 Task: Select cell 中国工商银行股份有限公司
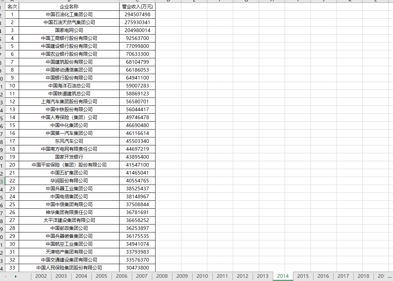[x=69, y=38]
